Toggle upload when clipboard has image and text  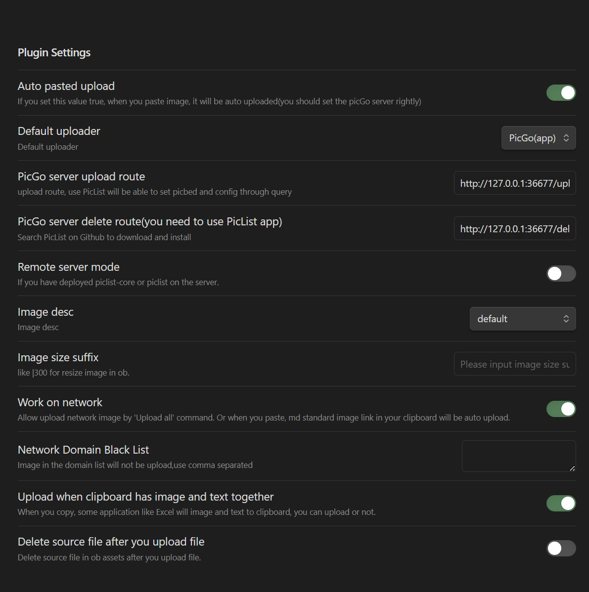click(x=561, y=503)
